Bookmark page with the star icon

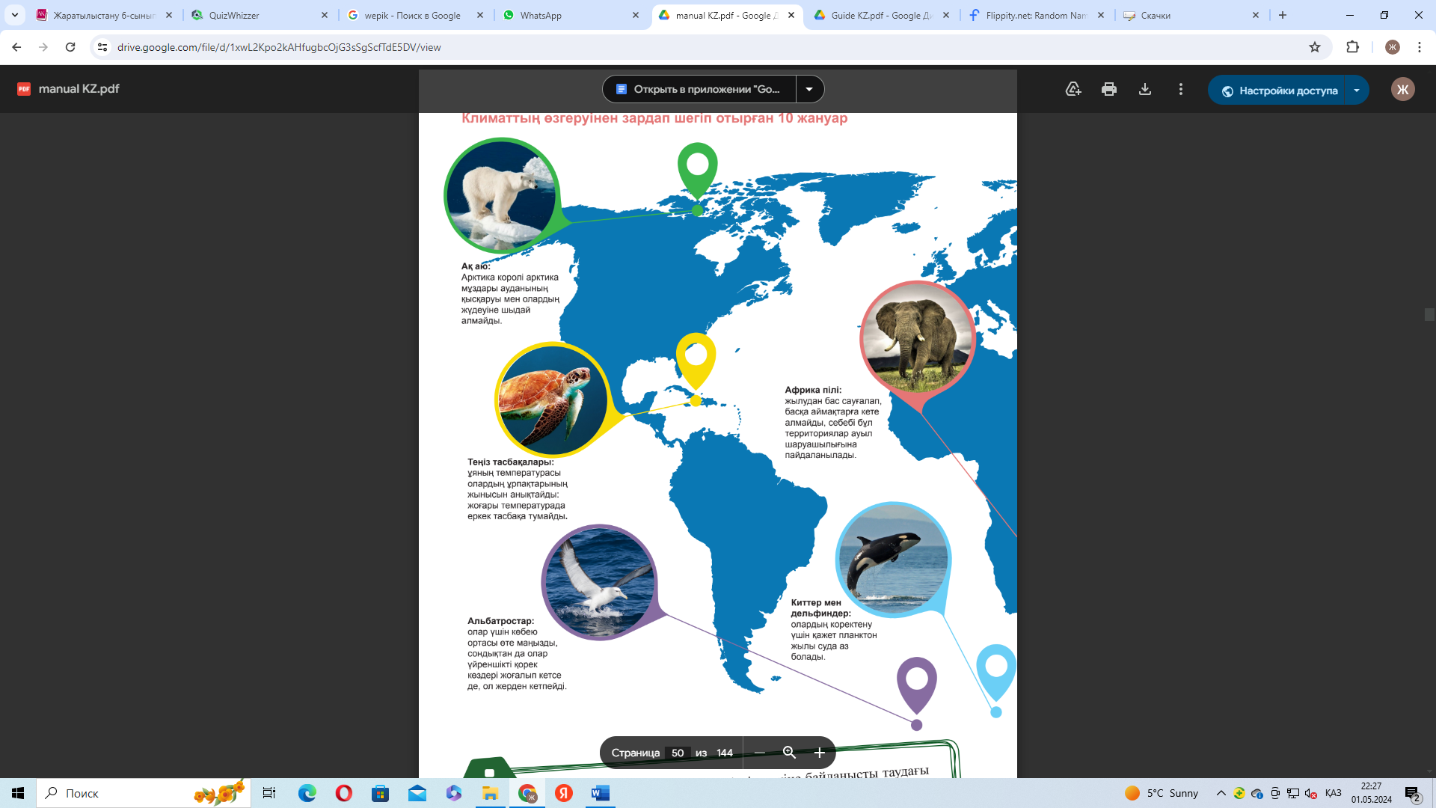pyautogui.click(x=1314, y=47)
